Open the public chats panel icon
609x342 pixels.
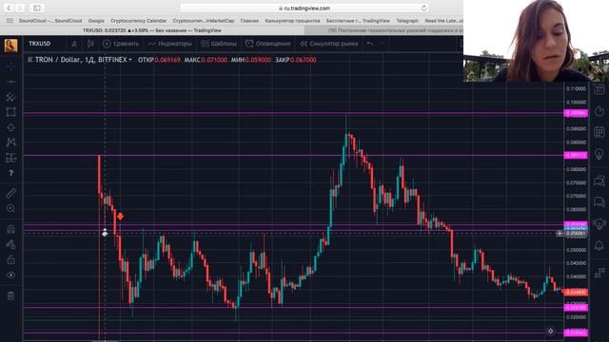pyautogui.click(x=599, y=180)
